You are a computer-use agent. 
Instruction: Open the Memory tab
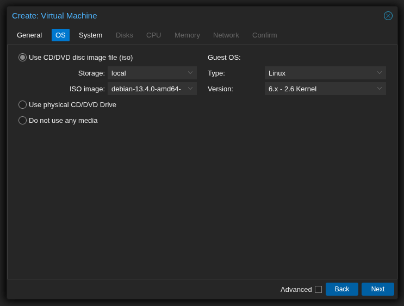[x=187, y=35]
